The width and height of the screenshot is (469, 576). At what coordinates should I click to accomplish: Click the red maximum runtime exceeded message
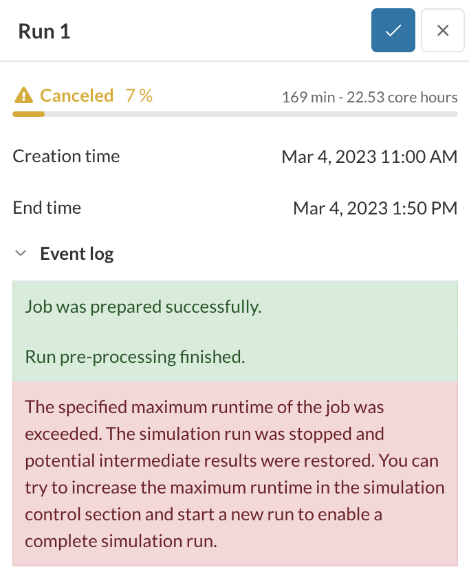pos(235,474)
